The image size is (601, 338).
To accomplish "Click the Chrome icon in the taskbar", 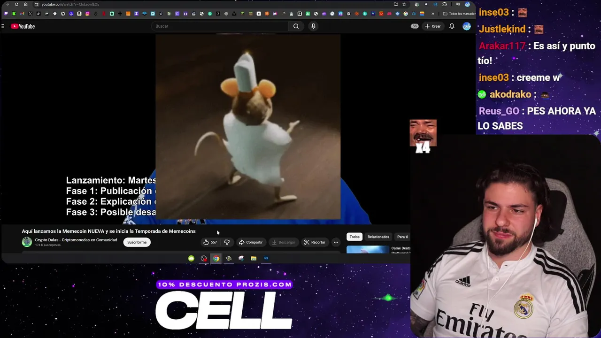I will [216, 258].
